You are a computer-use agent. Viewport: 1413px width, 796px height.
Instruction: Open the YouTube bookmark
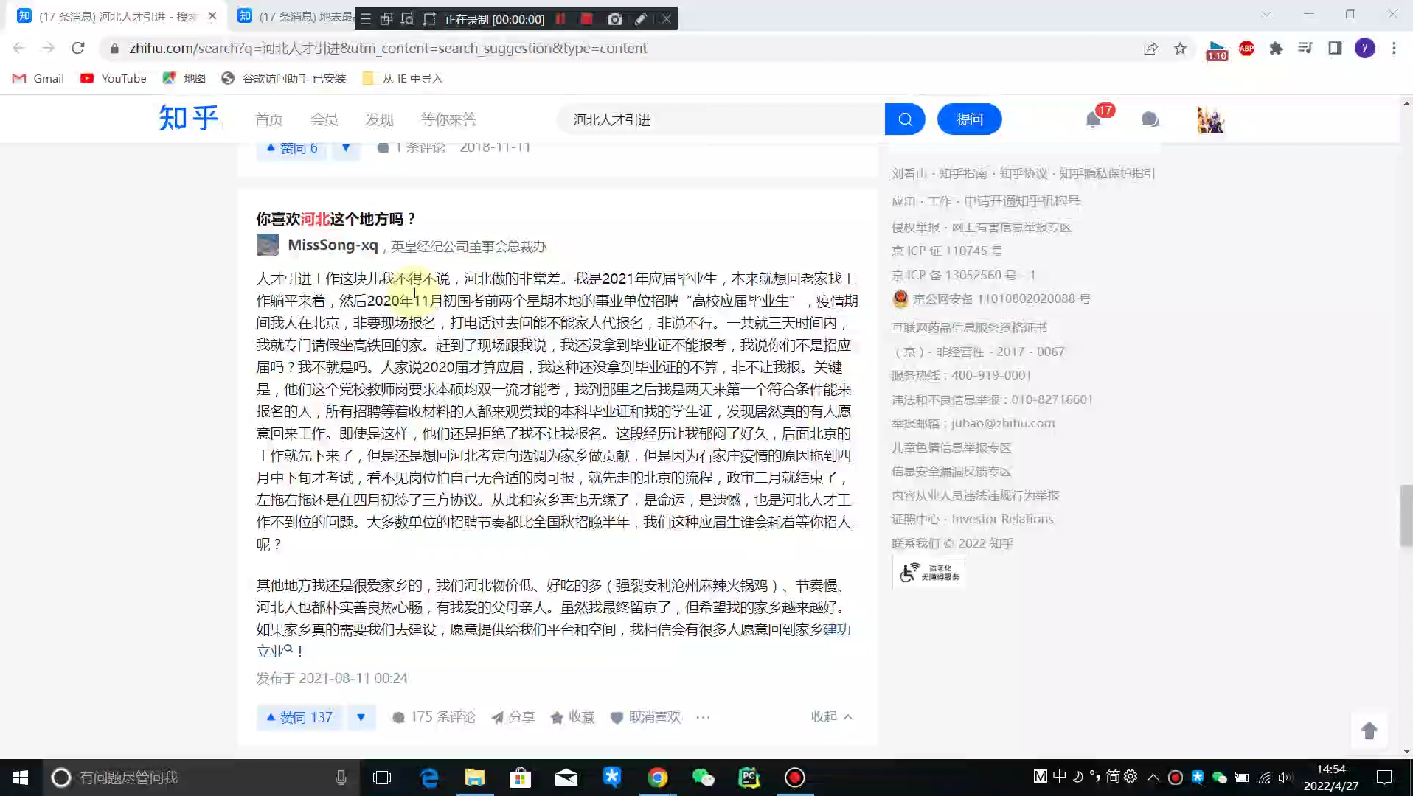click(113, 78)
